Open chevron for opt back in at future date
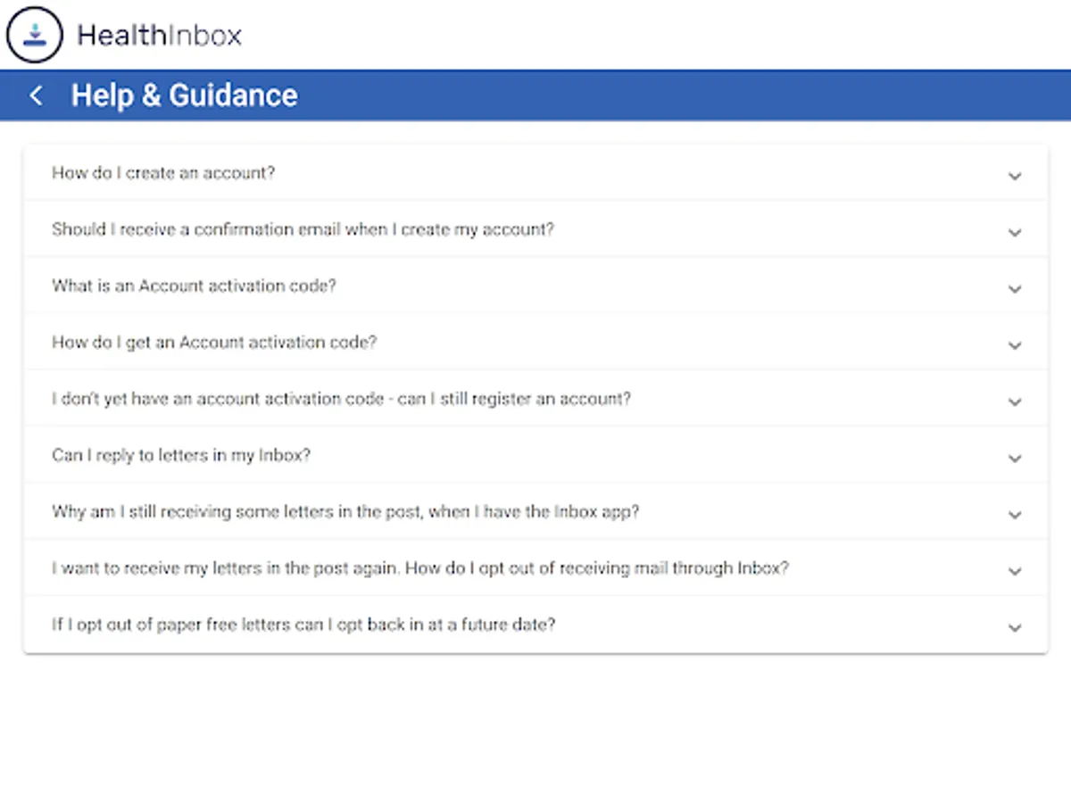This screenshot has width=1071, height=803. point(1015,627)
